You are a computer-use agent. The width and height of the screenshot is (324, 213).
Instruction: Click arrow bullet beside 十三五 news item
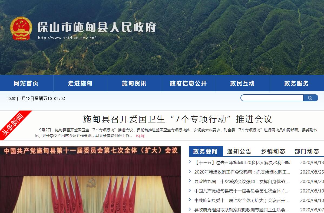(190, 162)
